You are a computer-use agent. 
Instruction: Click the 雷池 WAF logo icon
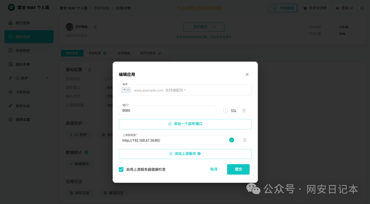(x=11, y=7)
